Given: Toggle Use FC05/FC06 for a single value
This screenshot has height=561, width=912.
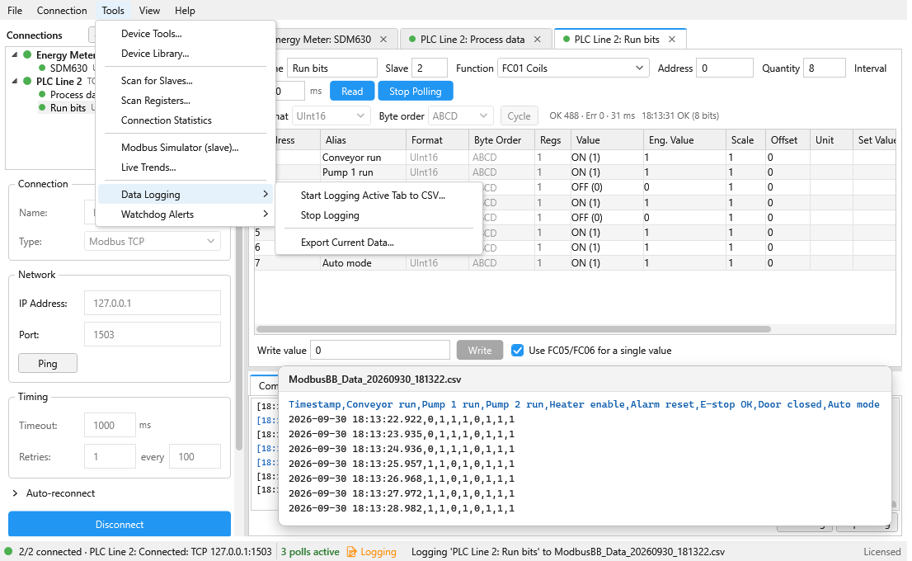Looking at the screenshot, I should 517,351.
